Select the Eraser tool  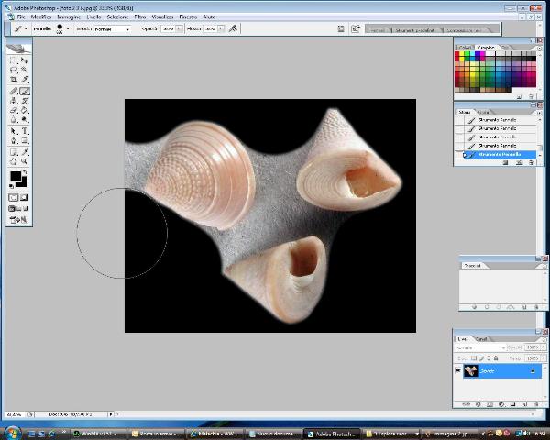14,110
